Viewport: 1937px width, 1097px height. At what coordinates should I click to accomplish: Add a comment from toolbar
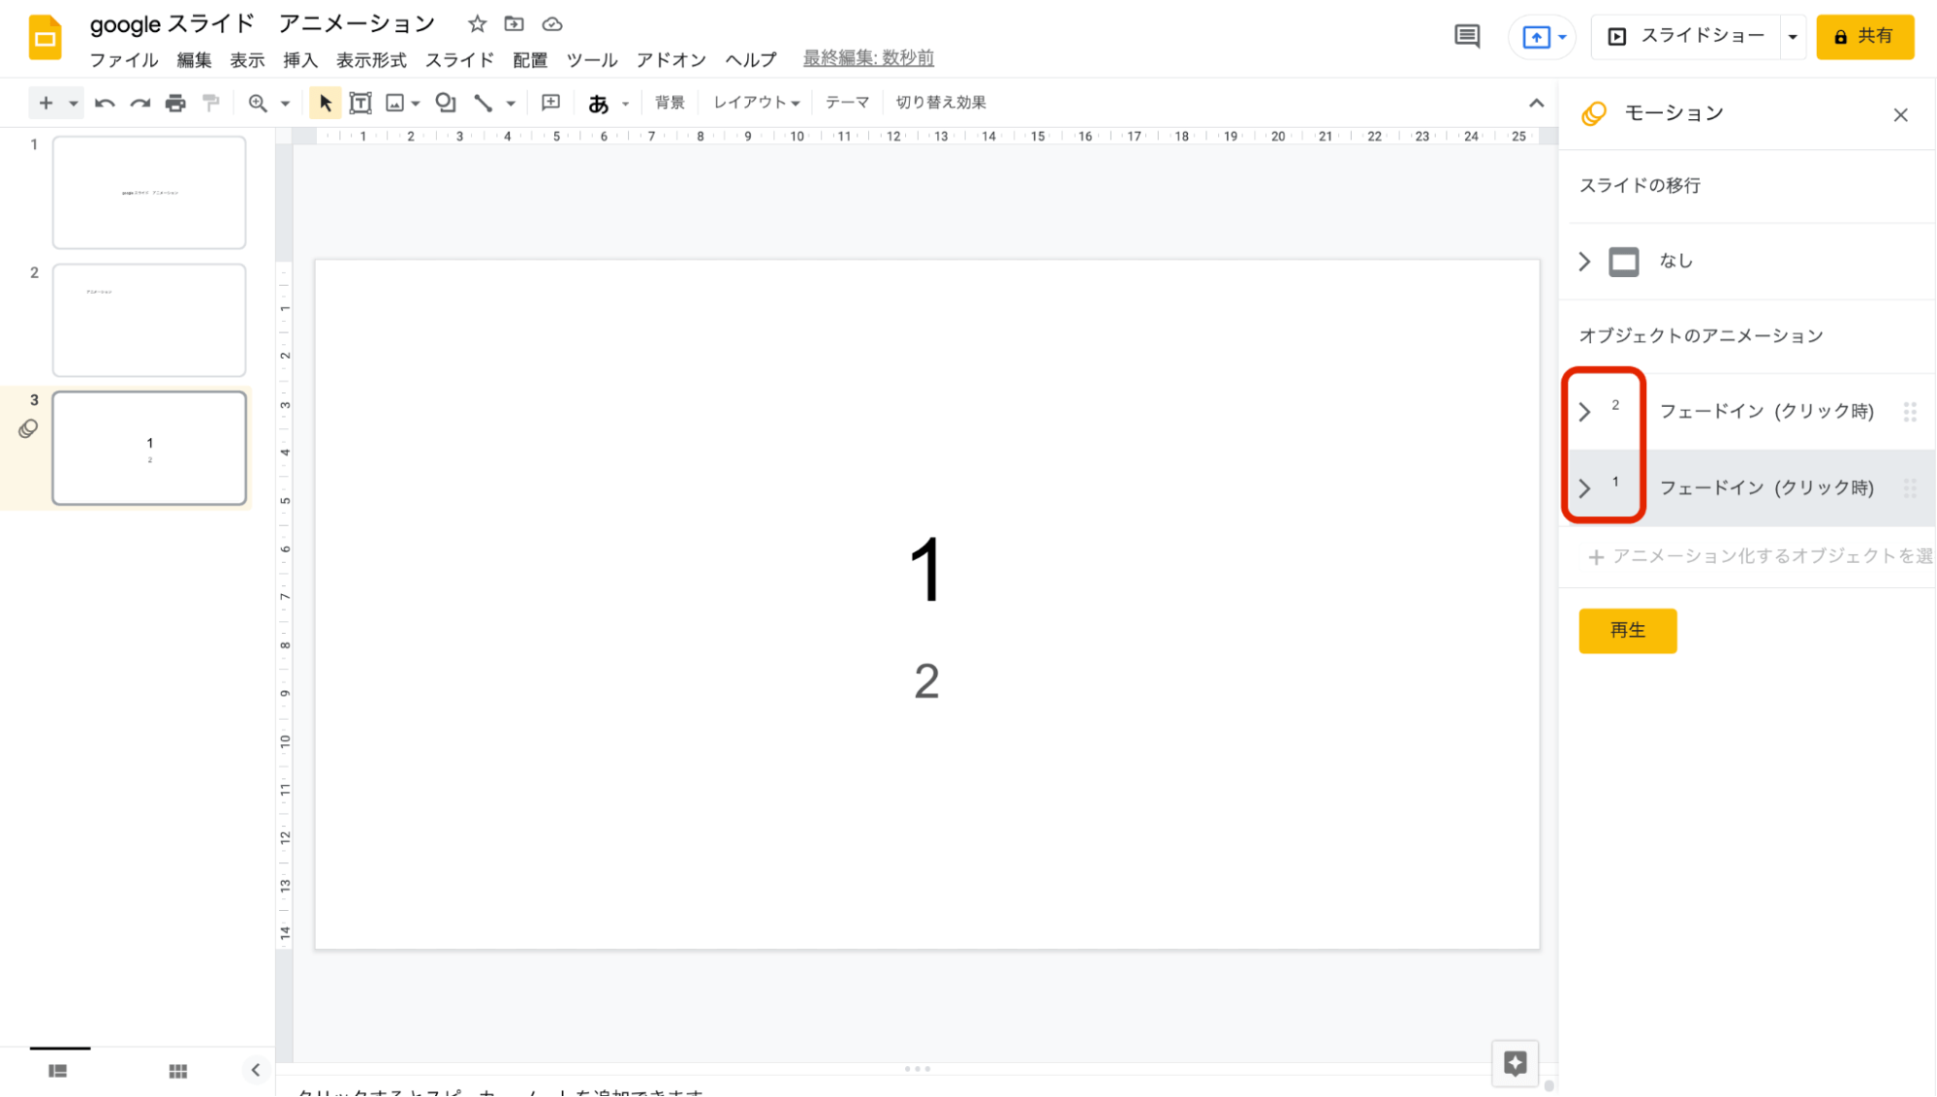point(551,103)
